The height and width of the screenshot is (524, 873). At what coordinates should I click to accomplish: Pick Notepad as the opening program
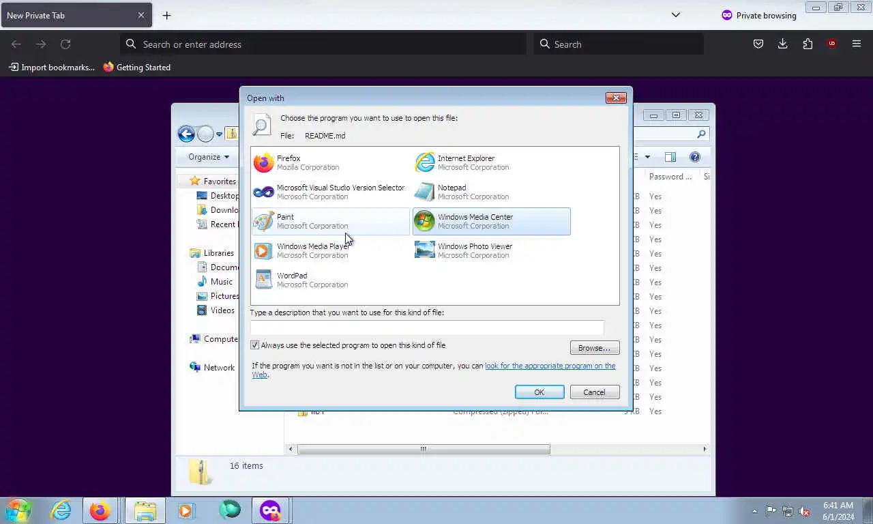(491, 192)
